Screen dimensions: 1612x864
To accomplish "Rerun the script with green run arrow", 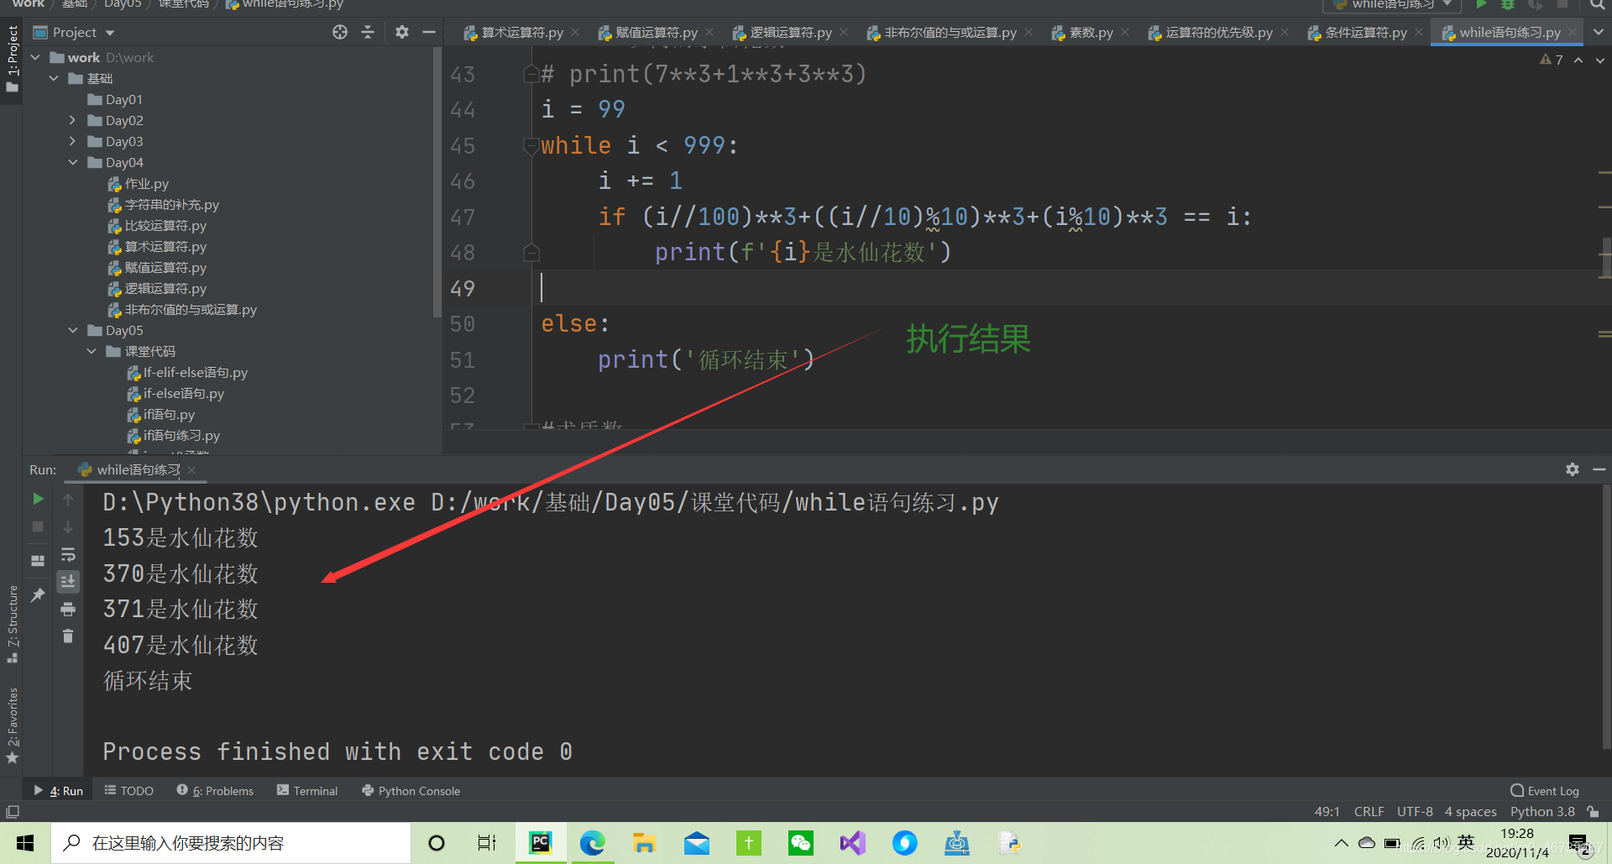I will pyautogui.click(x=38, y=499).
